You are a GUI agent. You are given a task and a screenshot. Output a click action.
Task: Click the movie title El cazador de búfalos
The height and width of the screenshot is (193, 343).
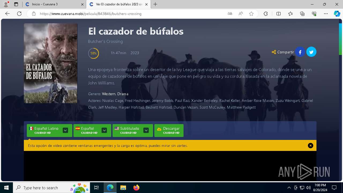(x=136, y=31)
